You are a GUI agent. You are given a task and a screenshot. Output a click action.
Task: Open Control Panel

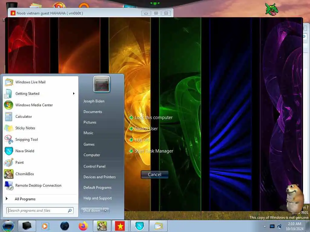click(x=94, y=166)
